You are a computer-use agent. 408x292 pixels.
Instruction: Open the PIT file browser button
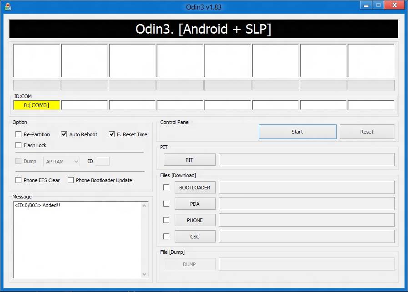[189, 160]
